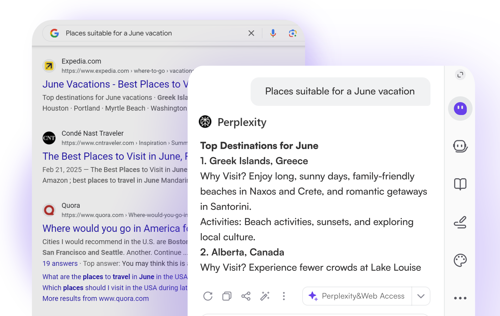Image resolution: width=500 pixels, height=316 pixels.
Task: Click the Perplexity name label
Action: [242, 122]
